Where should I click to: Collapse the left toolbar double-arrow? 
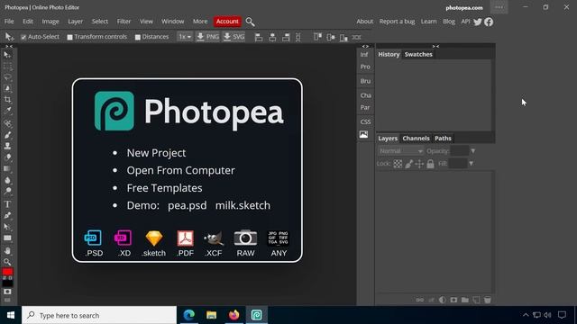[x=9, y=46]
